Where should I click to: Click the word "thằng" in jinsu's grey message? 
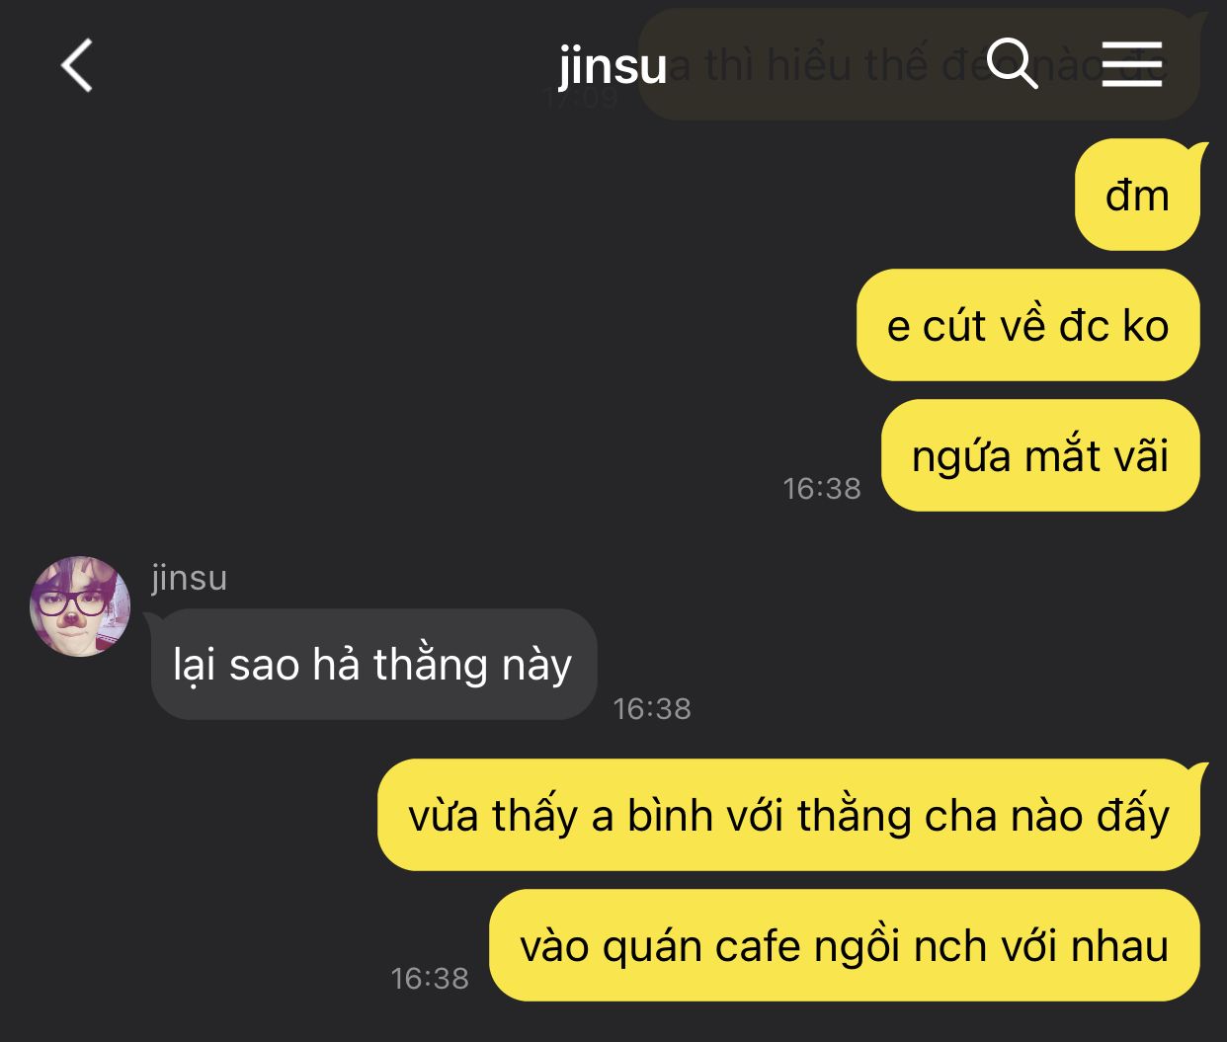(431, 665)
